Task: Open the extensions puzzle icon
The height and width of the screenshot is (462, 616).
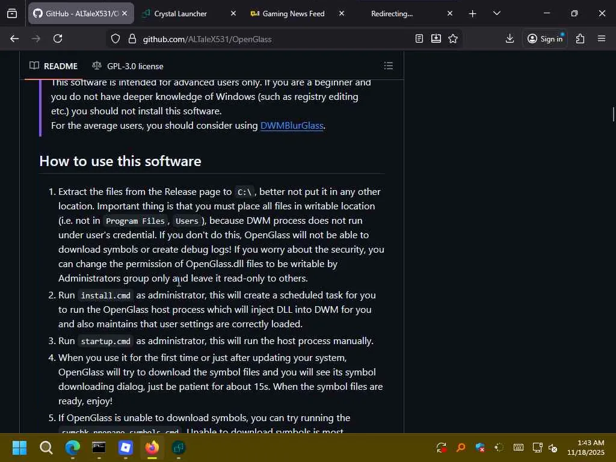Action: click(x=581, y=38)
